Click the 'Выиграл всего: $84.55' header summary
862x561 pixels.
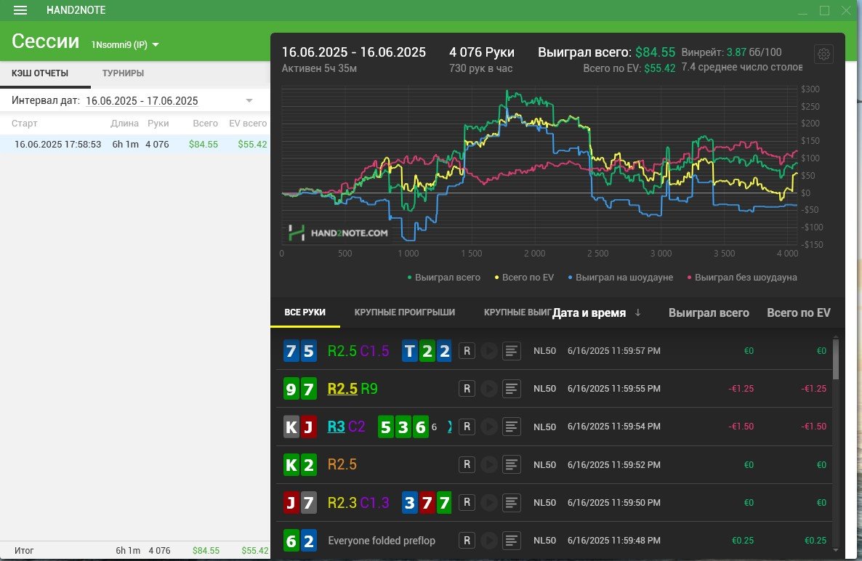click(x=606, y=52)
